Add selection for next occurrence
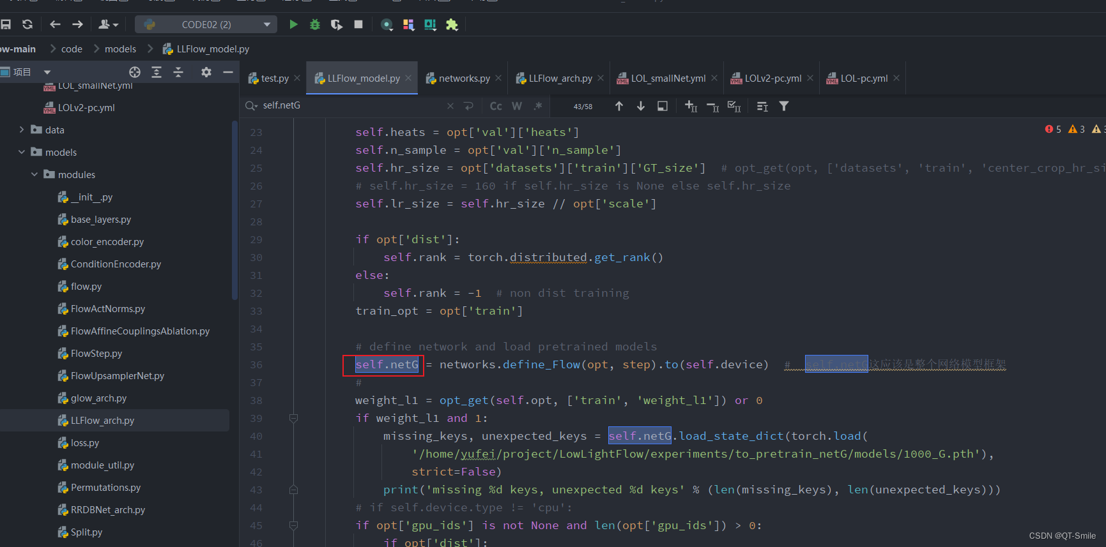The width and height of the screenshot is (1106, 547). click(691, 106)
